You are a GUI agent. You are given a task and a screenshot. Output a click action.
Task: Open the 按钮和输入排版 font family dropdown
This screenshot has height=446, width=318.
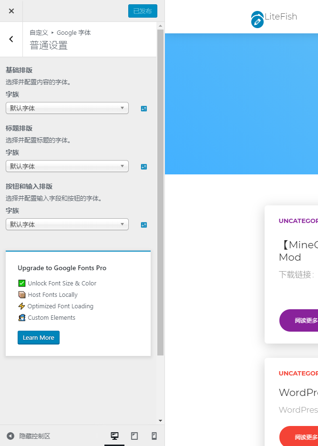(x=67, y=224)
